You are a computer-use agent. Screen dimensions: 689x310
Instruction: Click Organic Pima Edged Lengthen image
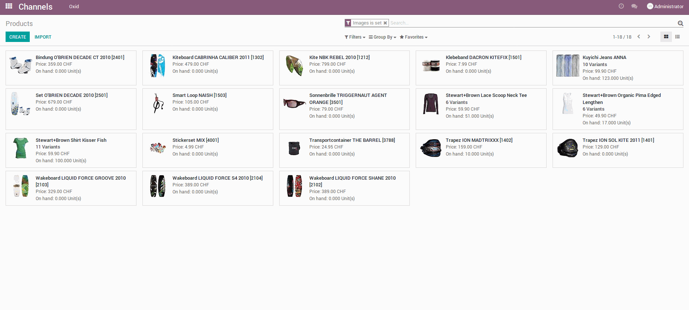pyautogui.click(x=568, y=104)
